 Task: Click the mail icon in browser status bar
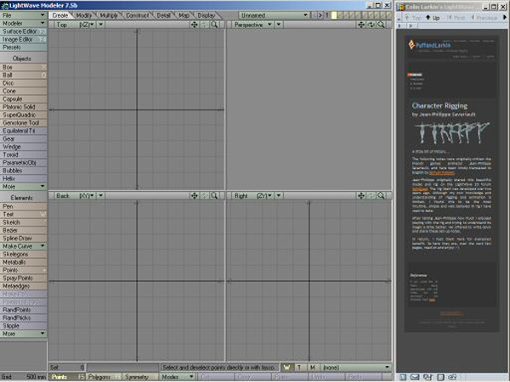(x=415, y=377)
